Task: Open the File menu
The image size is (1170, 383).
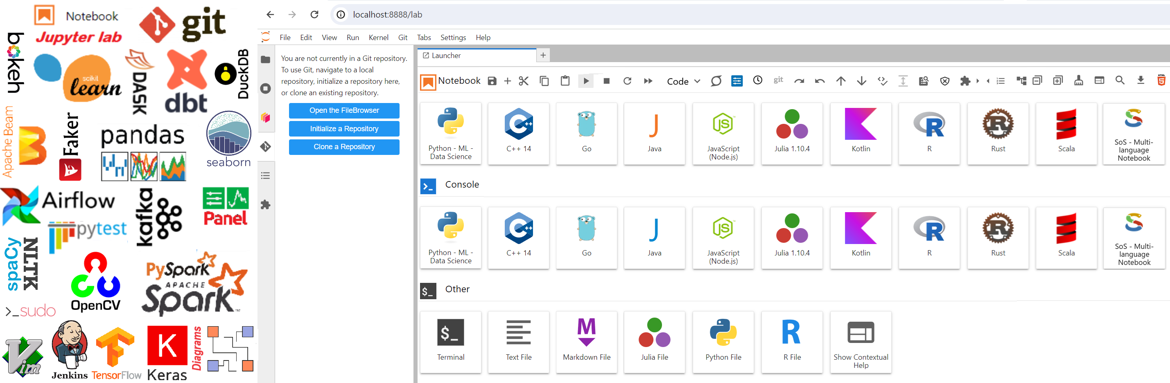Action: (285, 38)
